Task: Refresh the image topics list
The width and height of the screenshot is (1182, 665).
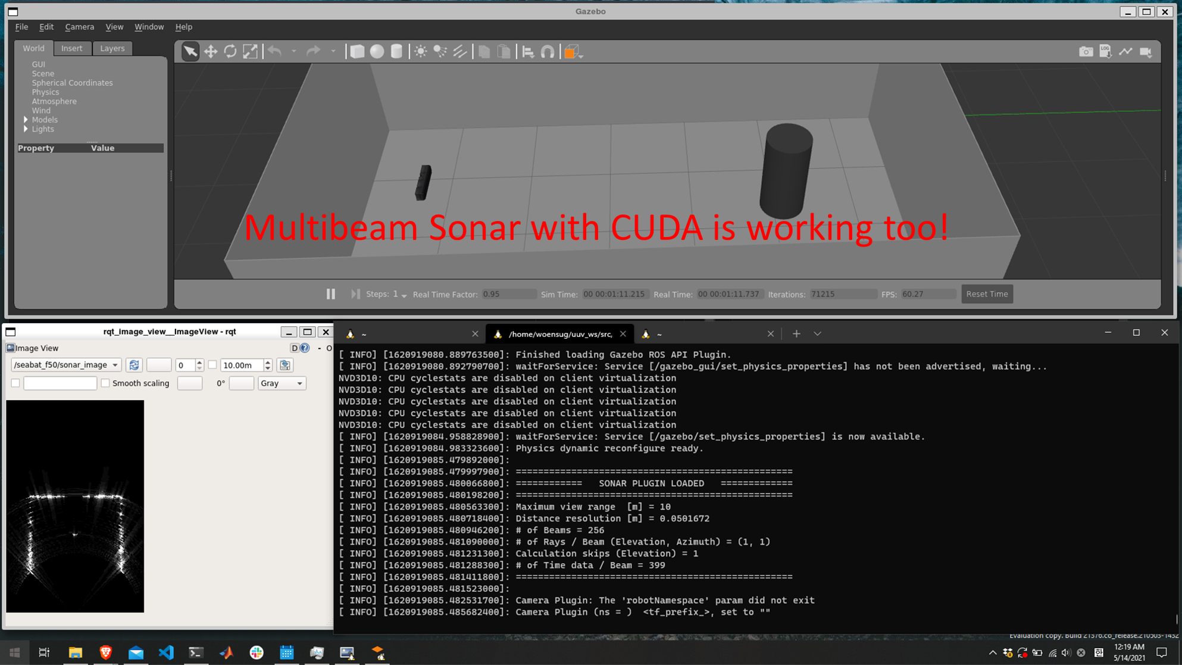Action: click(x=134, y=365)
